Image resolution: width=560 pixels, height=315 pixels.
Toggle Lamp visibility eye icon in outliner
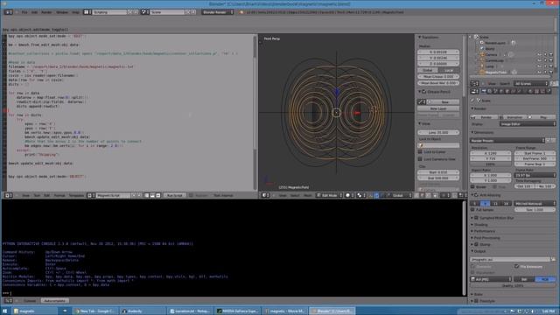coord(539,66)
